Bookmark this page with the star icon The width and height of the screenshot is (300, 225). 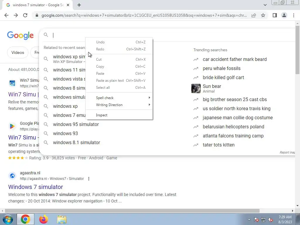(263, 15)
